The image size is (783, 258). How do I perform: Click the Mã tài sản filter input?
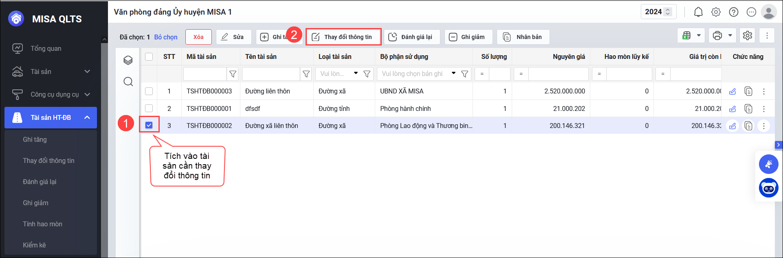pos(205,74)
